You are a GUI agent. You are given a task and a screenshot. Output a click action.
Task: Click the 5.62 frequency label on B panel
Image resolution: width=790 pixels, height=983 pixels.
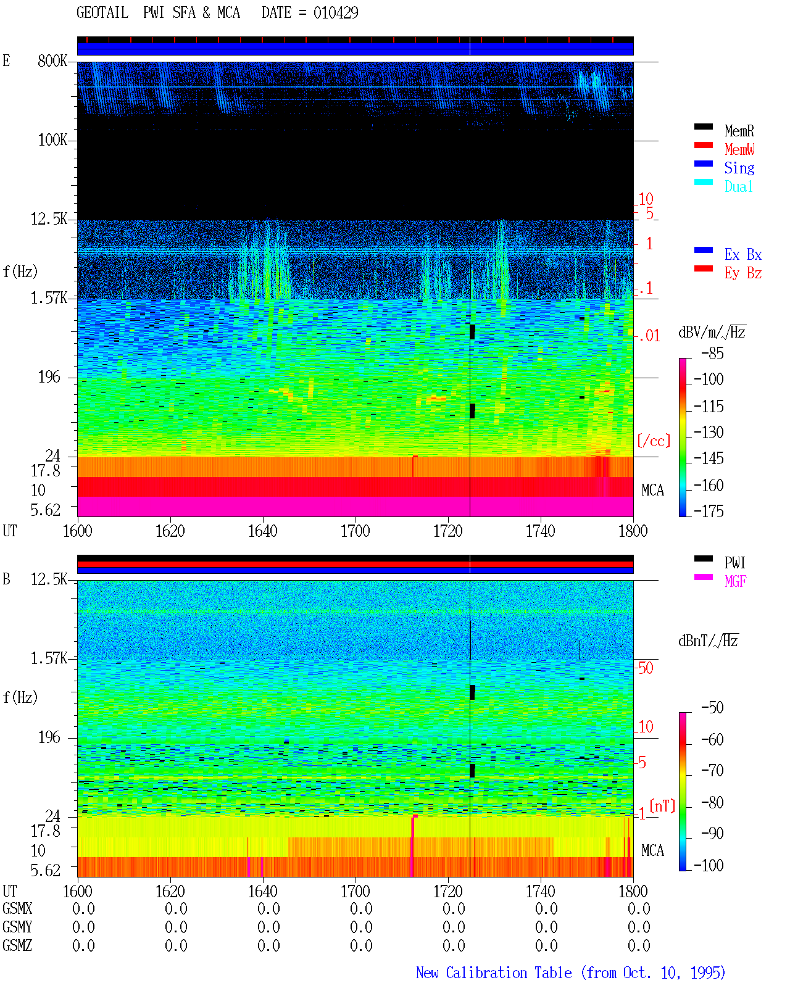46,870
